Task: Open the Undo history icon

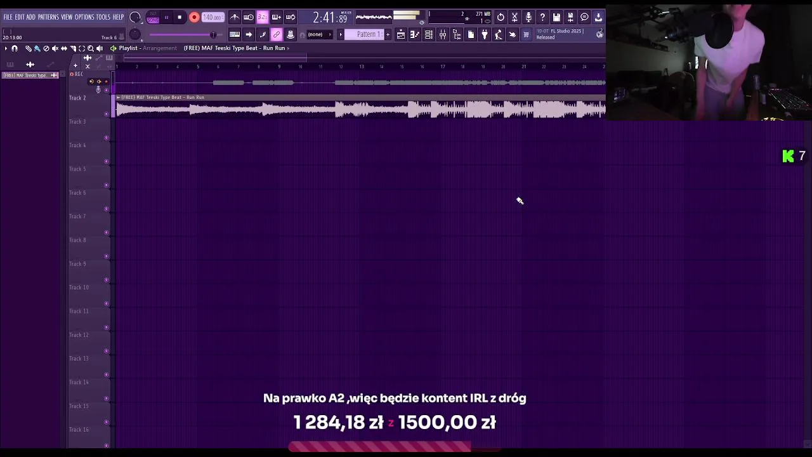Action: point(501,18)
